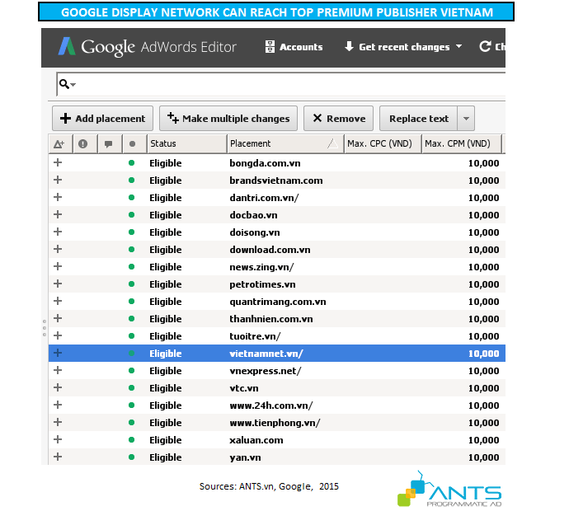Click the search magnifier filter icon
569x511 pixels.
(x=64, y=84)
